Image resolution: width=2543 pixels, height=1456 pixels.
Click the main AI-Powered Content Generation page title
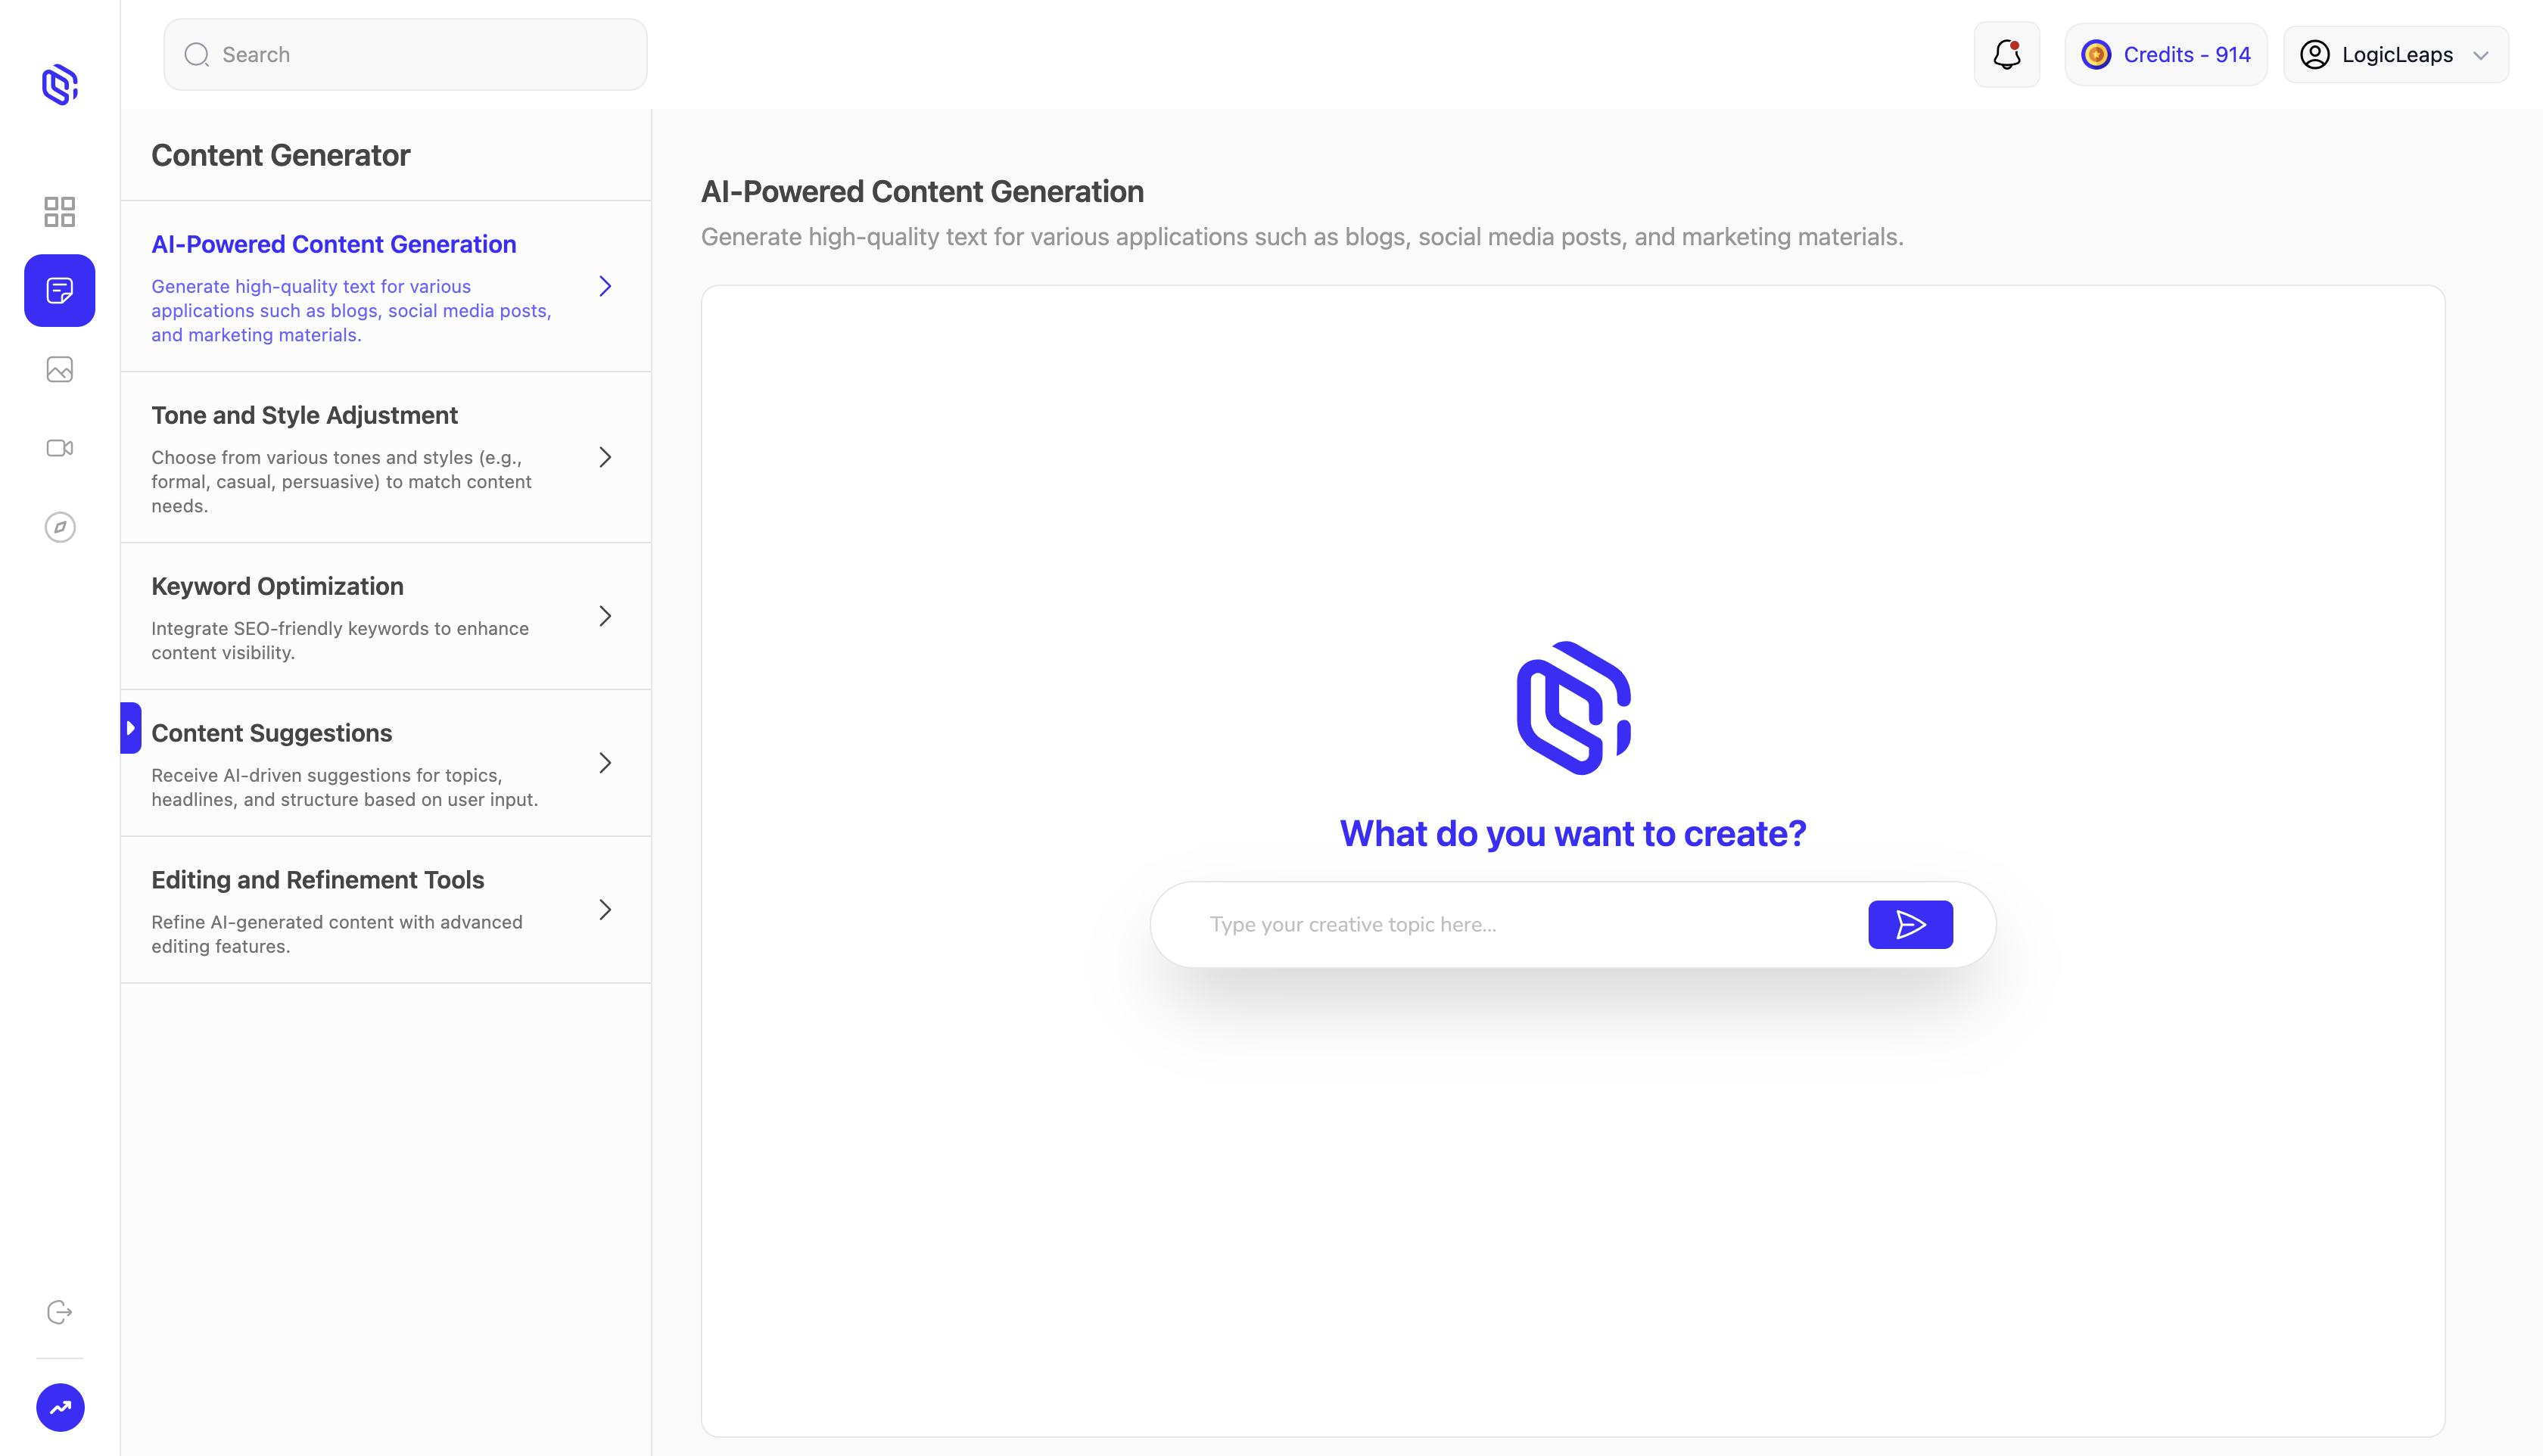tap(922, 191)
